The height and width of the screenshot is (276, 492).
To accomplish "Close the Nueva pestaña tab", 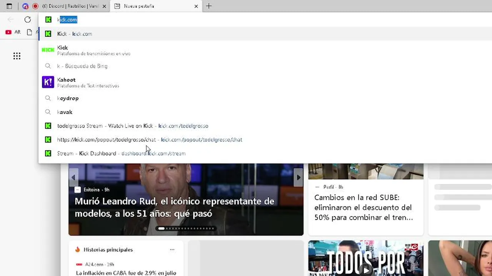I will coord(196,6).
